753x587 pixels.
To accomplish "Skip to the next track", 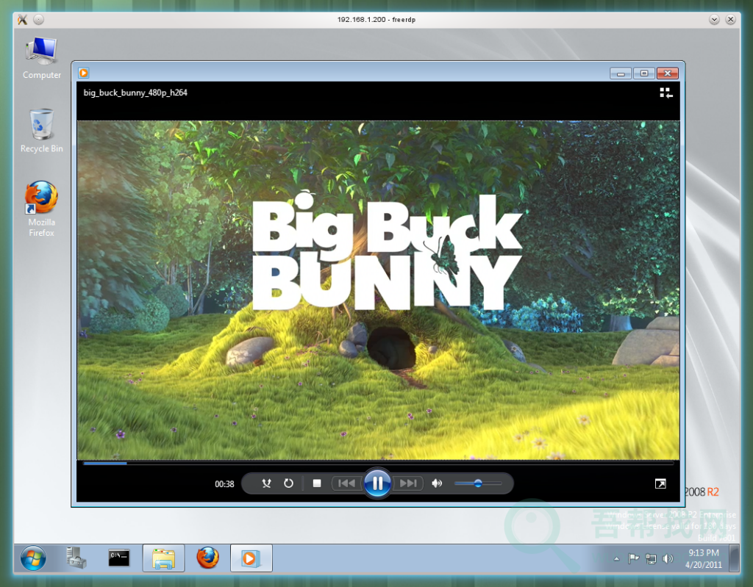I will coord(408,483).
